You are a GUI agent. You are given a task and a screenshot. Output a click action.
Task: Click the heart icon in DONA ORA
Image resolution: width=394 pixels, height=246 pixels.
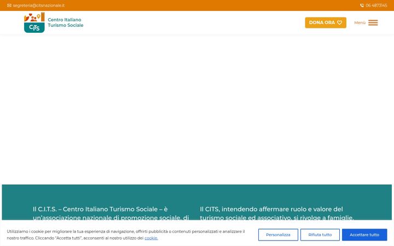click(x=339, y=22)
